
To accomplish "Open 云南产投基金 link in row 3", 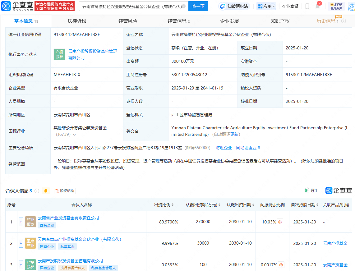I will pos(335,265).
